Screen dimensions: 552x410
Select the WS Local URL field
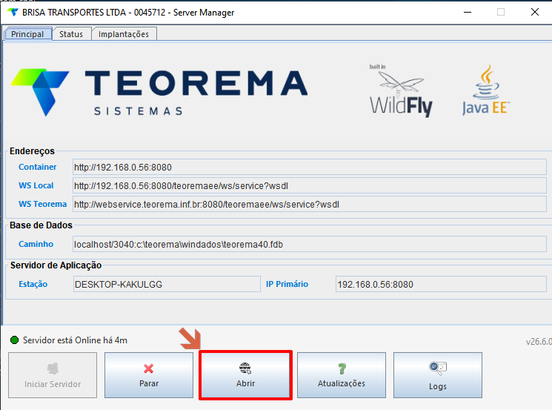pos(310,185)
